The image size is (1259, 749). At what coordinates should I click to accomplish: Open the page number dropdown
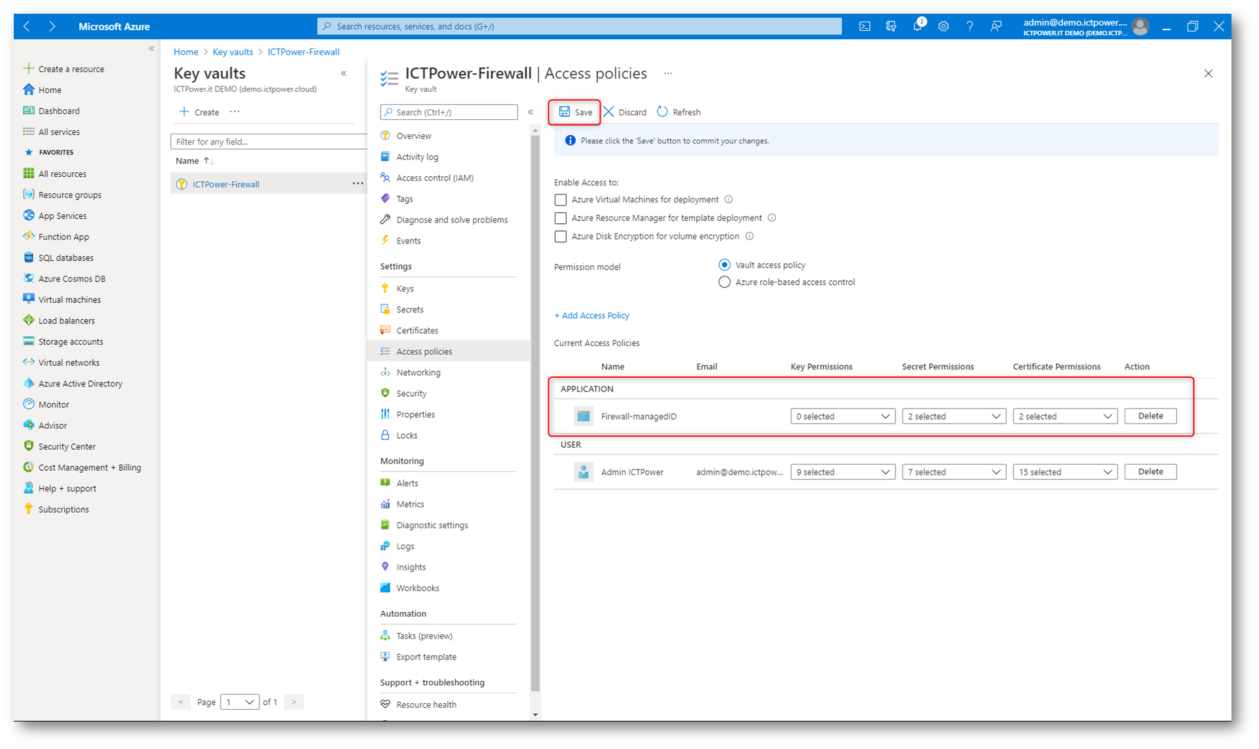(x=240, y=702)
